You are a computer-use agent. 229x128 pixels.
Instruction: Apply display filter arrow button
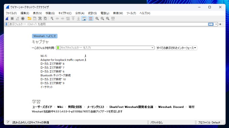(x=211, y=24)
